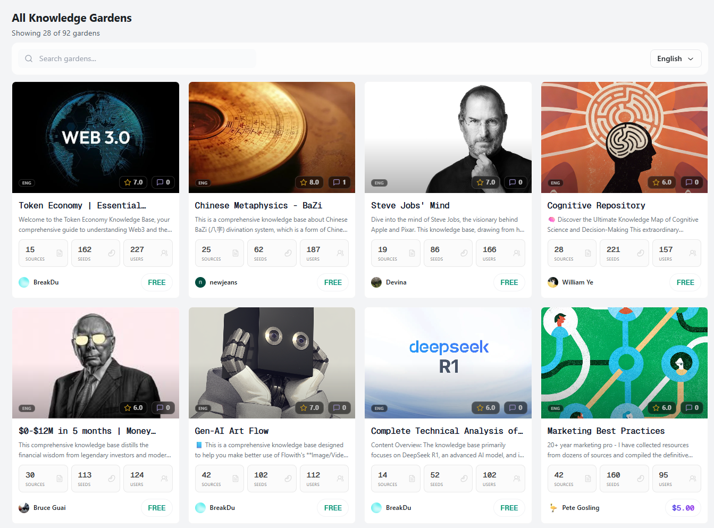The height and width of the screenshot is (528, 714).
Task: Click the magnifier icon in the search bar
Action: pos(29,58)
